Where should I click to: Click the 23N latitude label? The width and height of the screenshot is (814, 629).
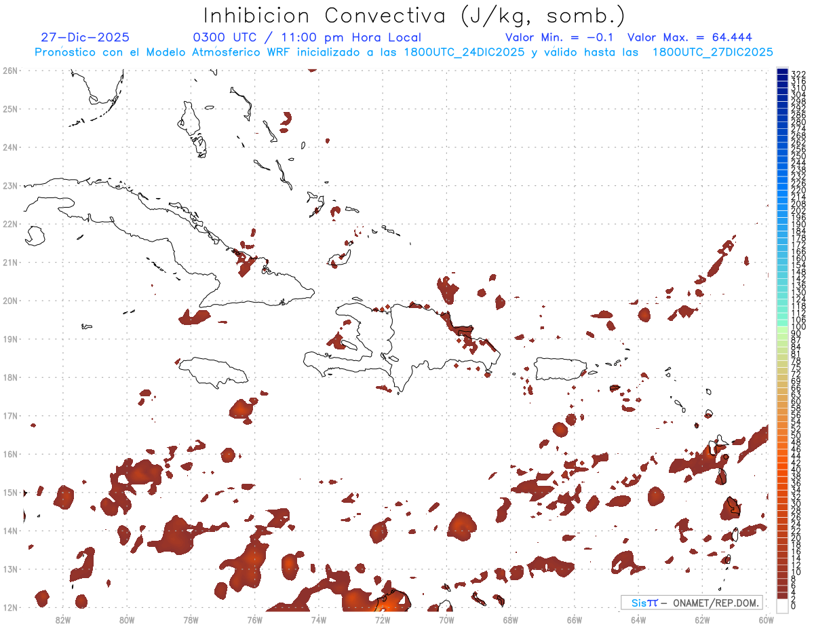(x=10, y=185)
